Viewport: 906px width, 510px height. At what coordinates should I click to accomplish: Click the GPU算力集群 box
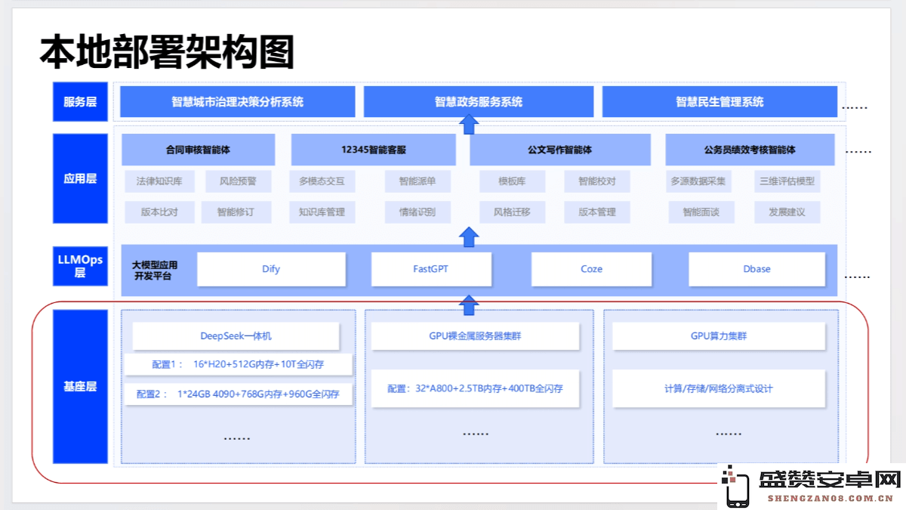click(x=719, y=336)
